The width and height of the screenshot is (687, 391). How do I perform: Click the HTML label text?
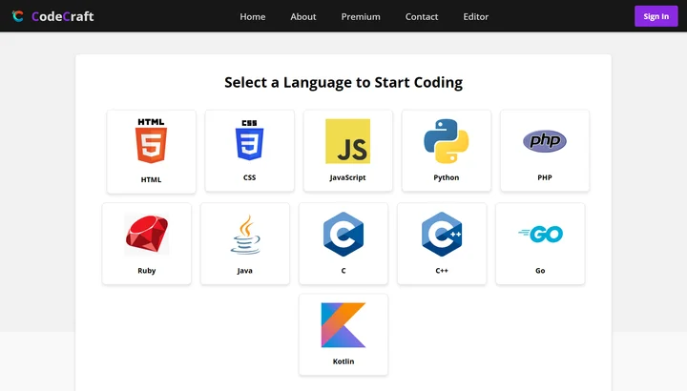click(x=151, y=179)
